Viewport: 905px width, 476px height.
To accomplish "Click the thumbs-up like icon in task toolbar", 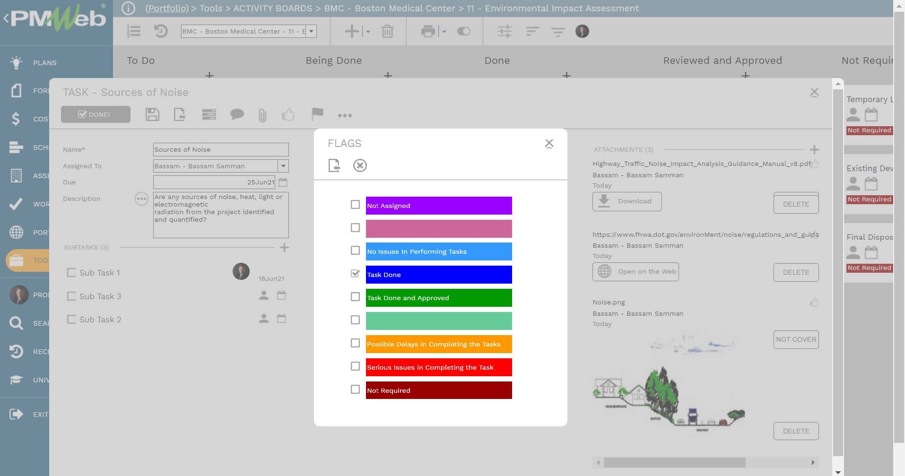I will [x=288, y=114].
